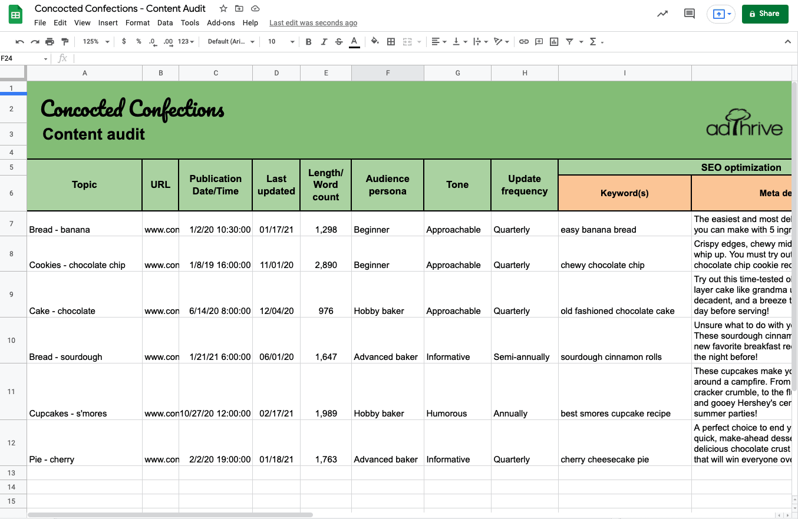Open the Edit menu

[60, 23]
